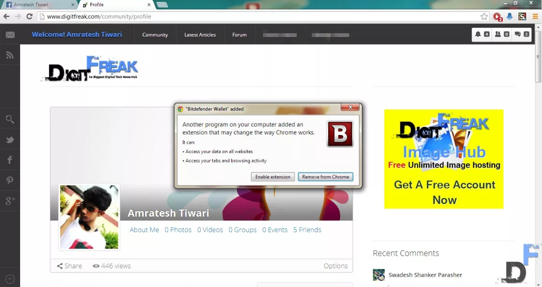The image size is (542, 287).
Task: Click the DigitFreak site logo
Action: (90, 68)
